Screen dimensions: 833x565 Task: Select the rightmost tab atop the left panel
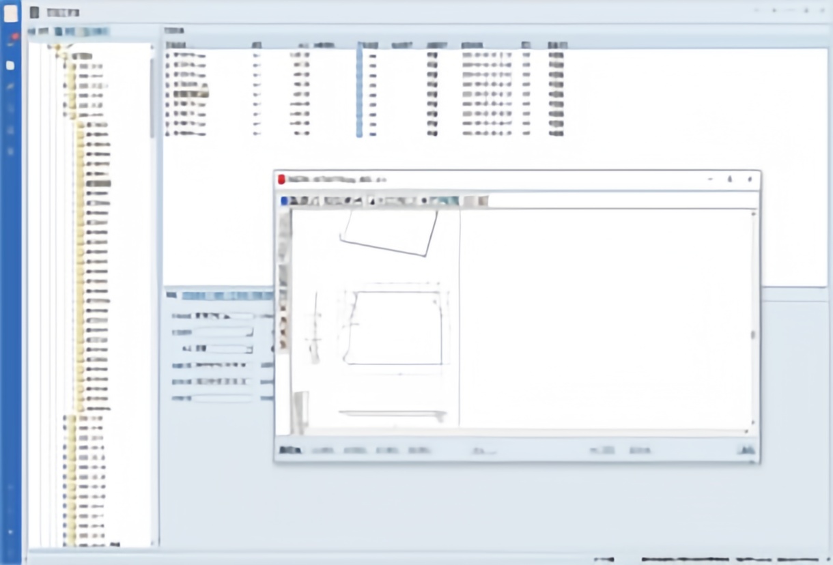(96, 31)
